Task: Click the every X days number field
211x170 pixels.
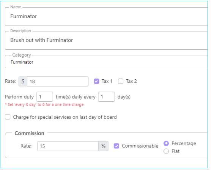Action: 106,97
